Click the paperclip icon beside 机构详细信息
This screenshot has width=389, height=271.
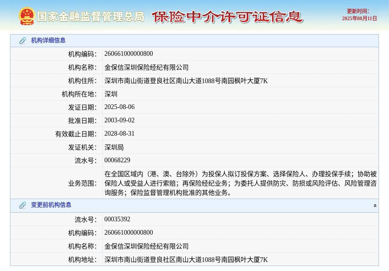pos(23,41)
